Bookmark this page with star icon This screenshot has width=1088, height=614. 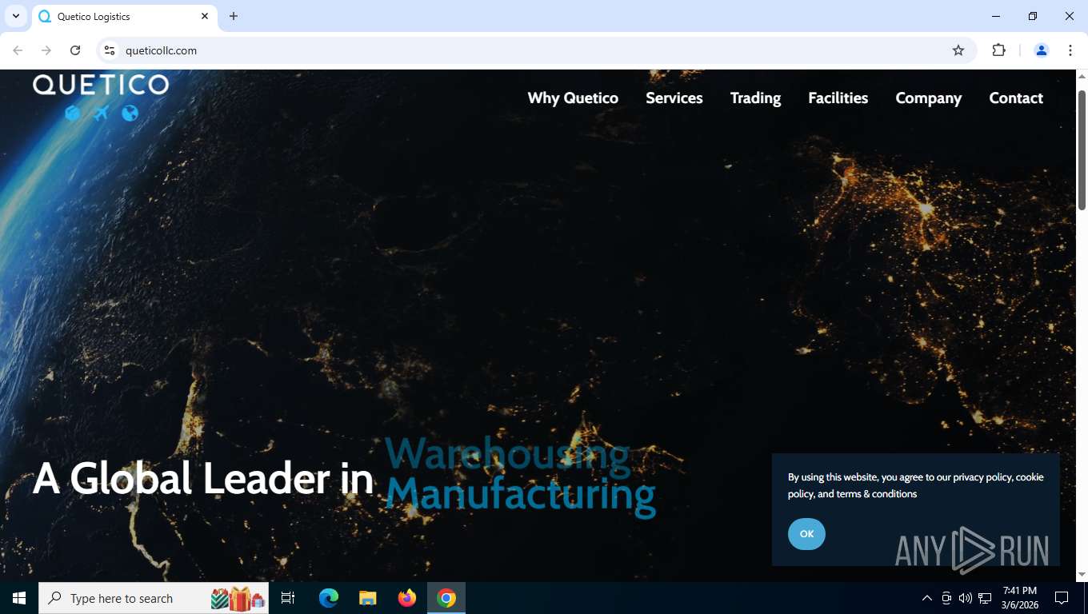(x=958, y=50)
